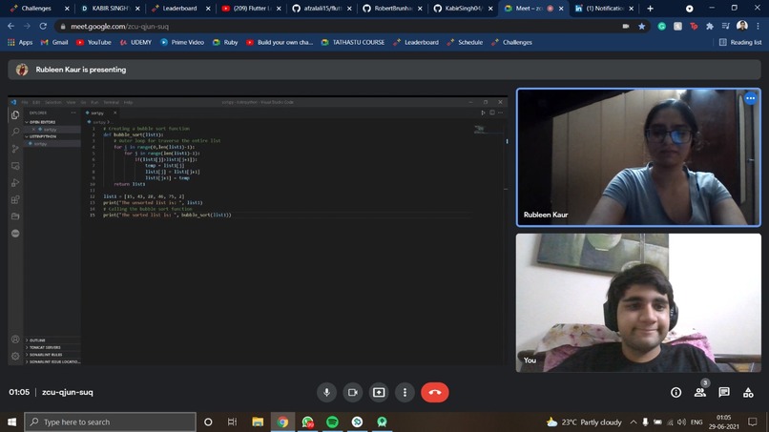Click the shared VS Code presentation area
Image resolution: width=769 pixels, height=432 pixels.
(258, 231)
